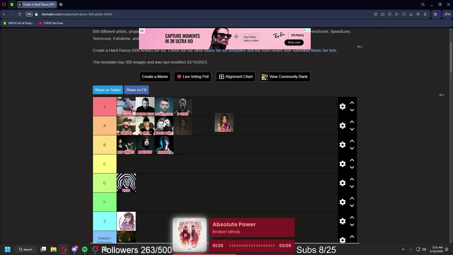
Task: Open settings gear for Z tier row
Action: [x=343, y=221]
